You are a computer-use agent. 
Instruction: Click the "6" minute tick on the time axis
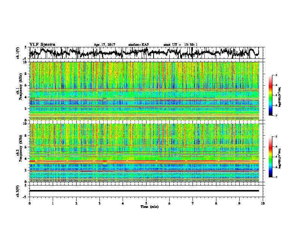point(170,203)
